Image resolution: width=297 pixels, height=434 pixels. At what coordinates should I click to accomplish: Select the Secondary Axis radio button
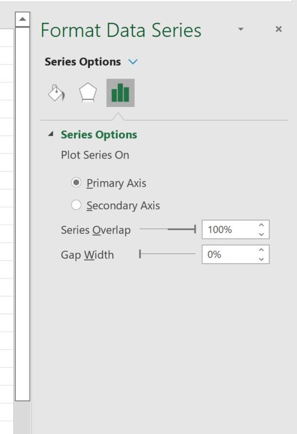coord(76,205)
